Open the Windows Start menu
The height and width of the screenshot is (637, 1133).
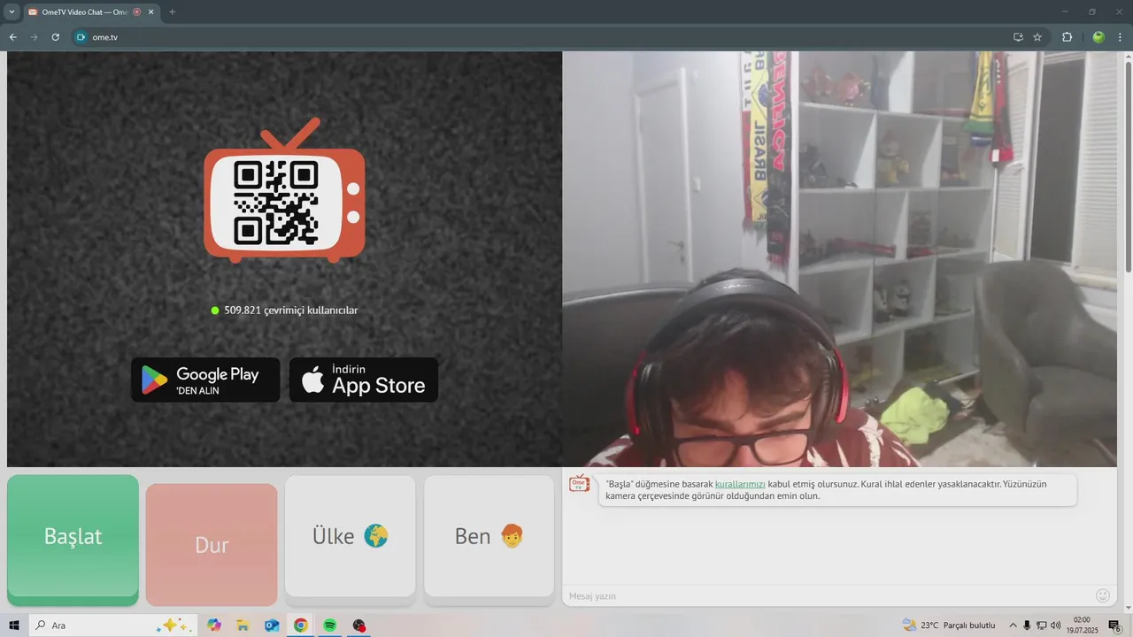14,625
